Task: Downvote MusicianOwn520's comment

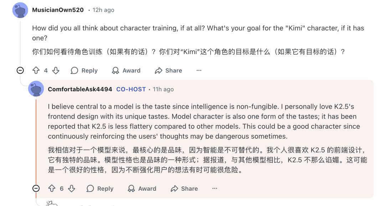Action: pyautogui.click(x=56, y=70)
